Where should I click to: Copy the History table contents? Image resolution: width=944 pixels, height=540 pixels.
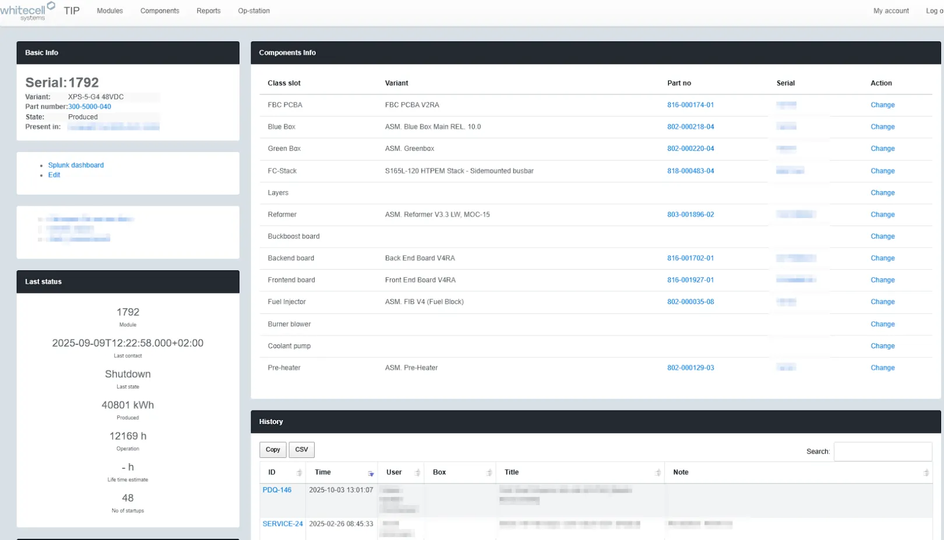[x=273, y=449]
